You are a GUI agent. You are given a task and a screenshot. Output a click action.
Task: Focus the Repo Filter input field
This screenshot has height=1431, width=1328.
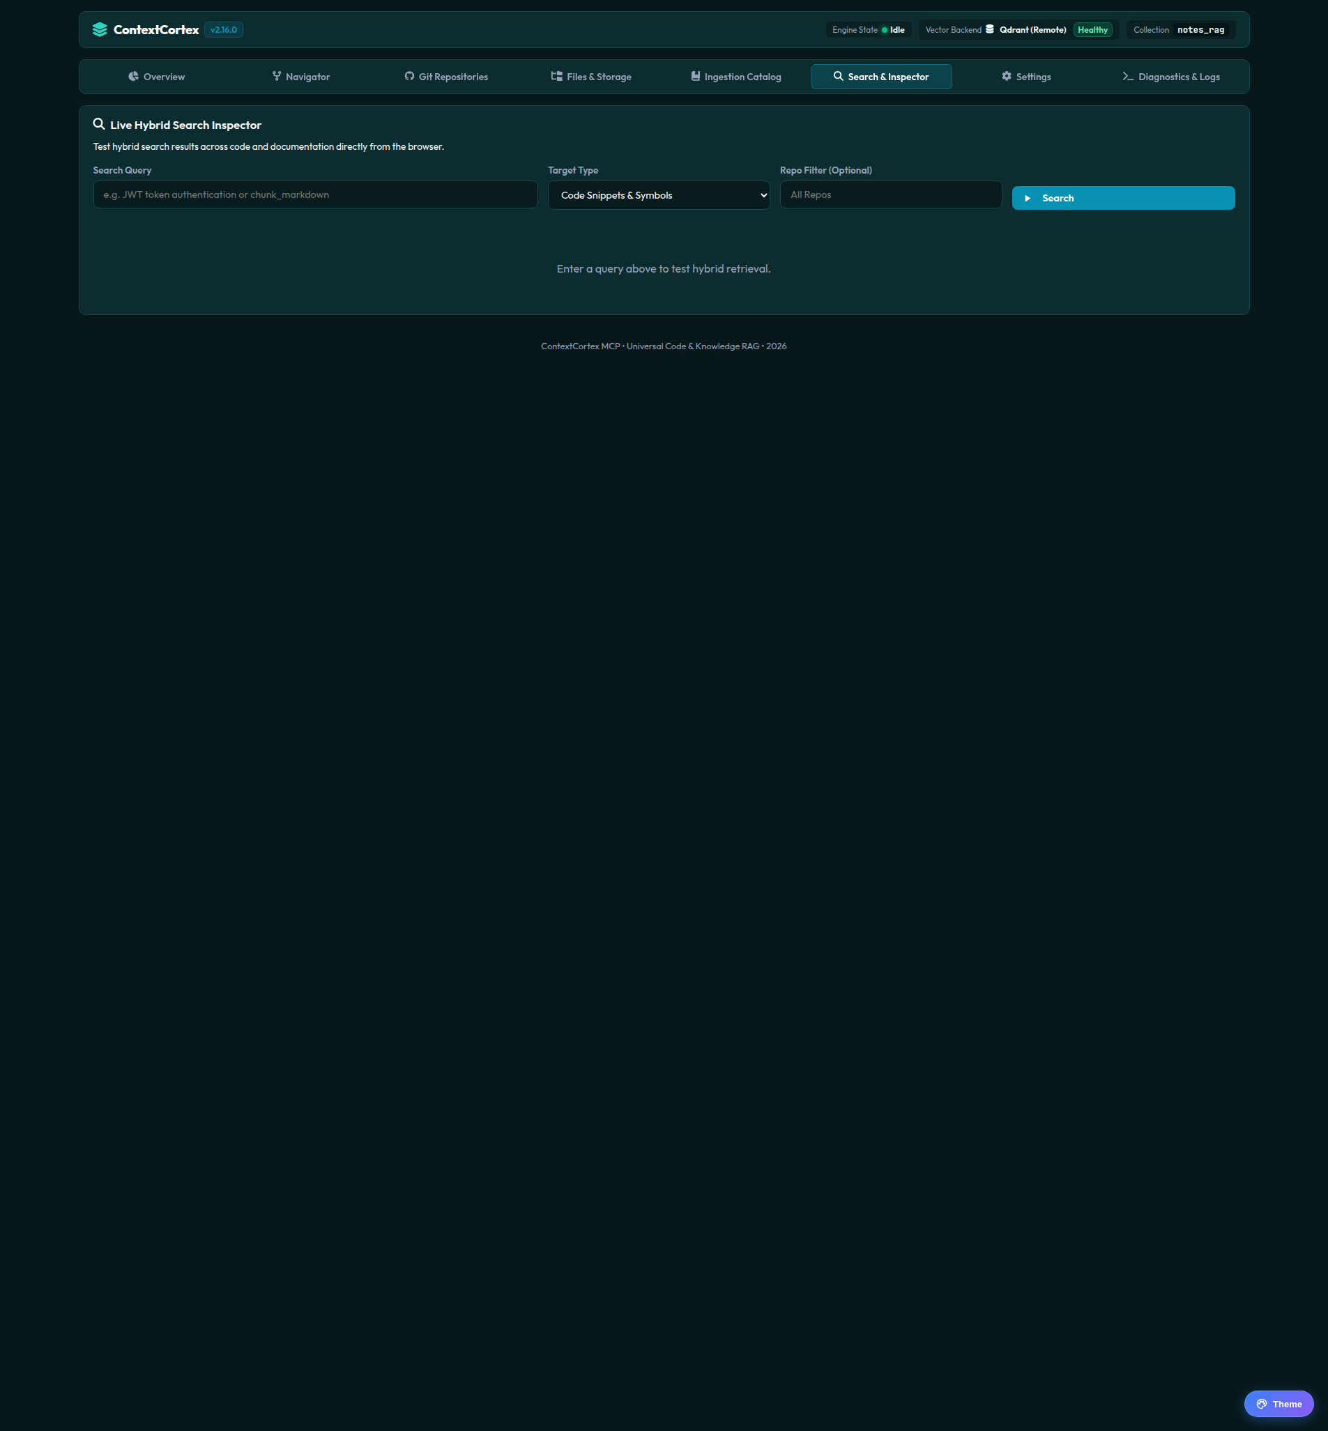pyautogui.click(x=890, y=194)
